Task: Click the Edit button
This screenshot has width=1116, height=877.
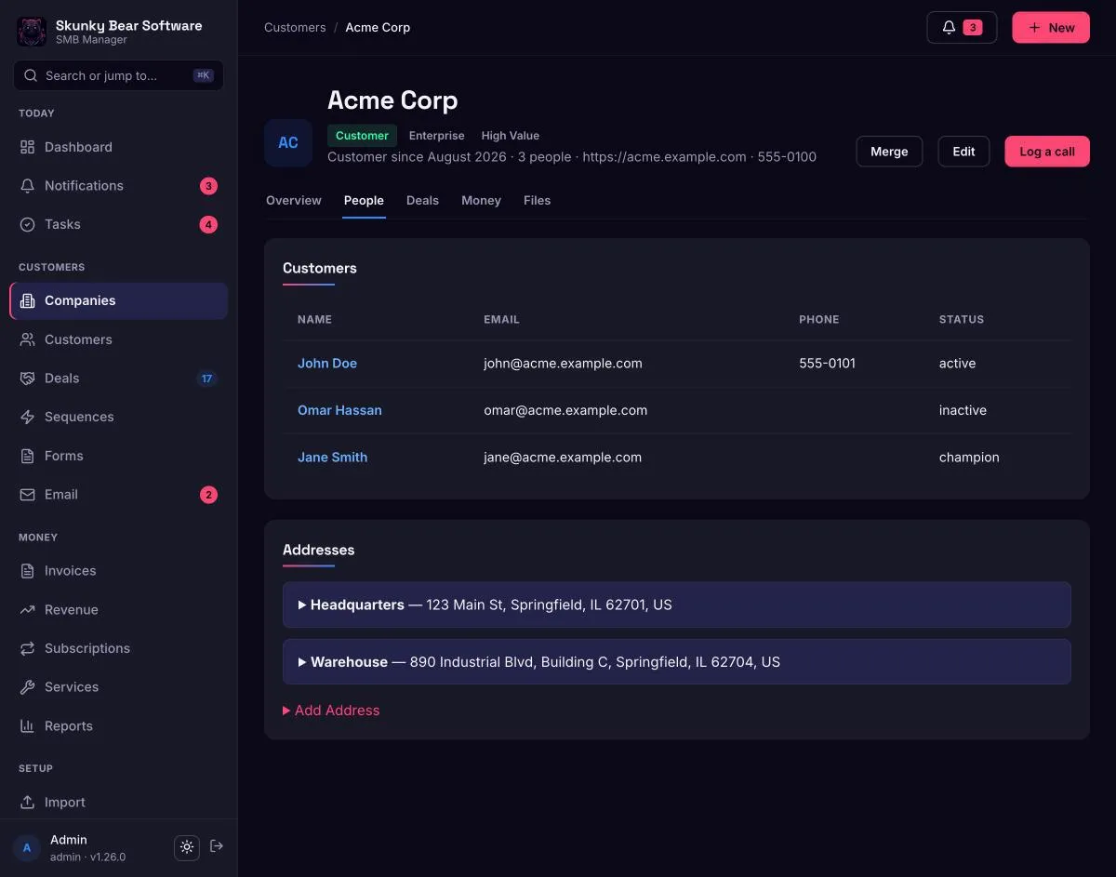Action: (964, 152)
